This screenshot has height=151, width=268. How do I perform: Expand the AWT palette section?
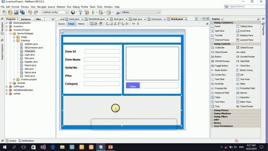[x=212, y=120]
